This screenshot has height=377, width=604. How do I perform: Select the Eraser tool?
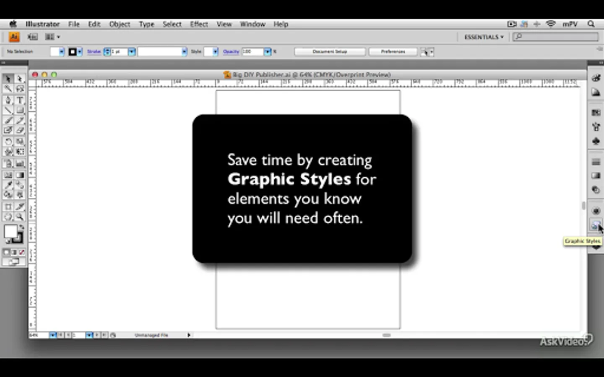[x=20, y=131]
